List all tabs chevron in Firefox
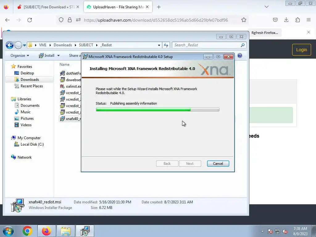Screen dimensions: 316x237 tap(267, 7)
